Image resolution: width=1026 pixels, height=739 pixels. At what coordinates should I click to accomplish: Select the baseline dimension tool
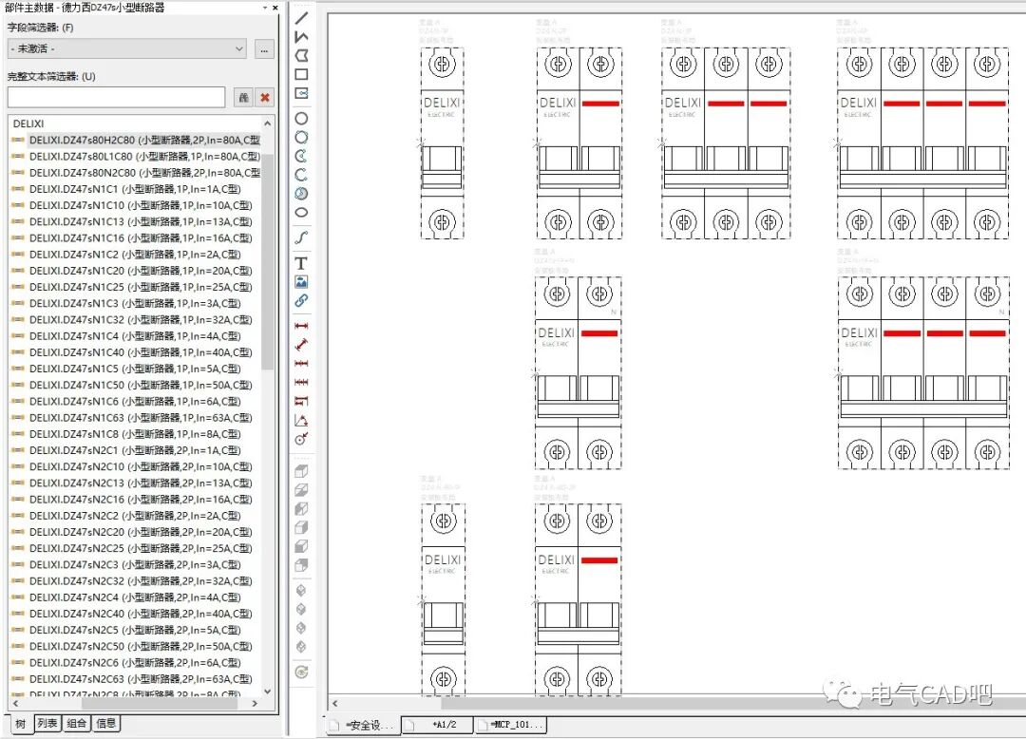tap(301, 402)
